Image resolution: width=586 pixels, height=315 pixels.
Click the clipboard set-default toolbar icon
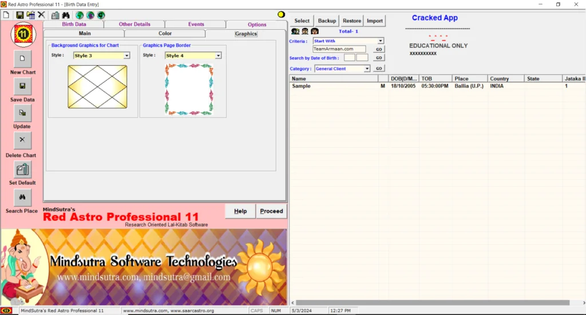[56, 15]
